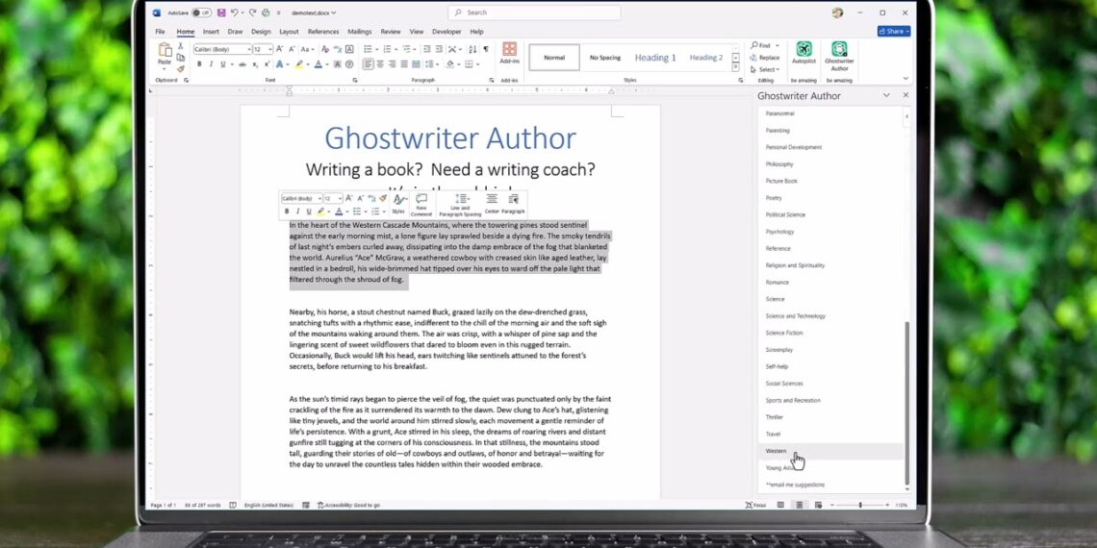Click Center alignment in ribbon Paragraph group
The image size is (1097, 548).
(380, 64)
